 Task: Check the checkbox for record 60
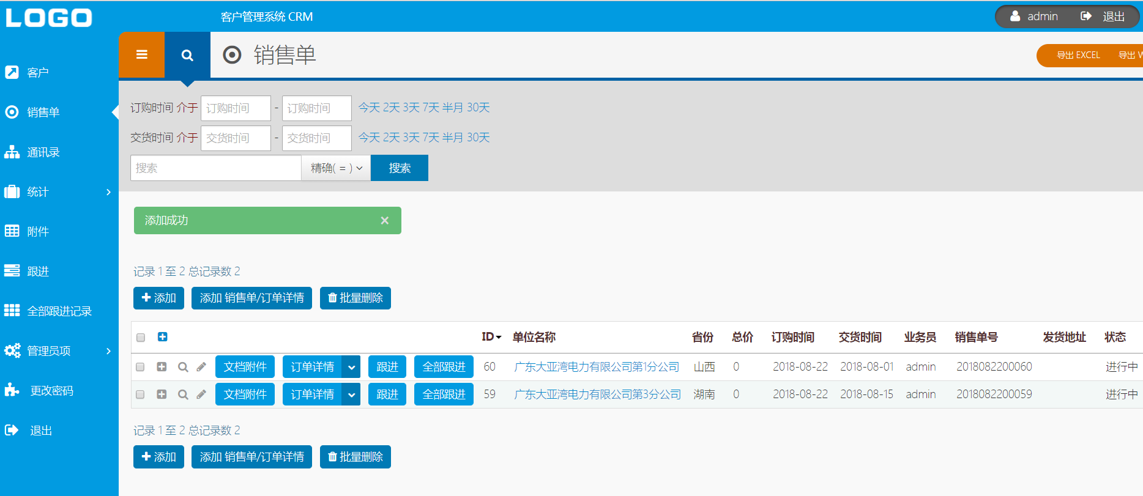point(140,367)
